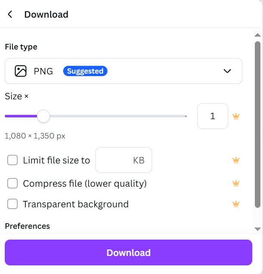Click crown icon on Limit file size row

[235, 160]
